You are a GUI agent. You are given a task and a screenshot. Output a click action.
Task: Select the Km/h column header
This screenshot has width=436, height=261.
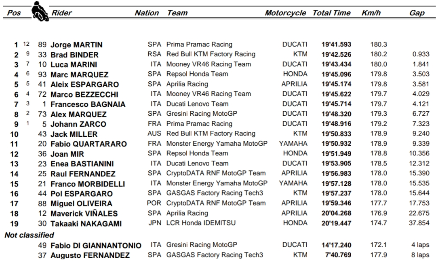371,13
